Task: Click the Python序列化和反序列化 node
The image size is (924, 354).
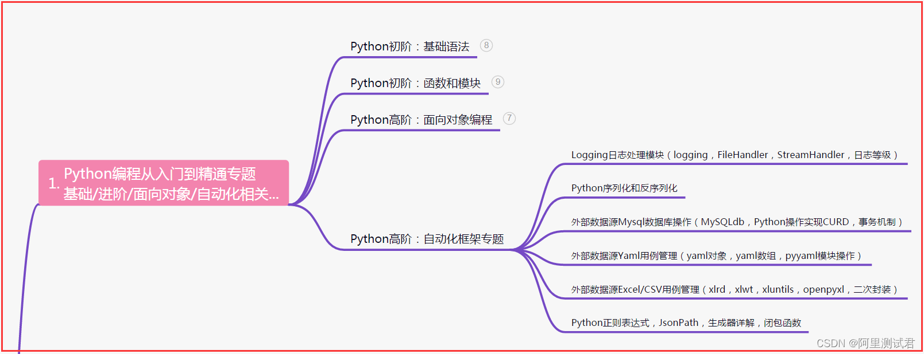Action: (x=624, y=188)
